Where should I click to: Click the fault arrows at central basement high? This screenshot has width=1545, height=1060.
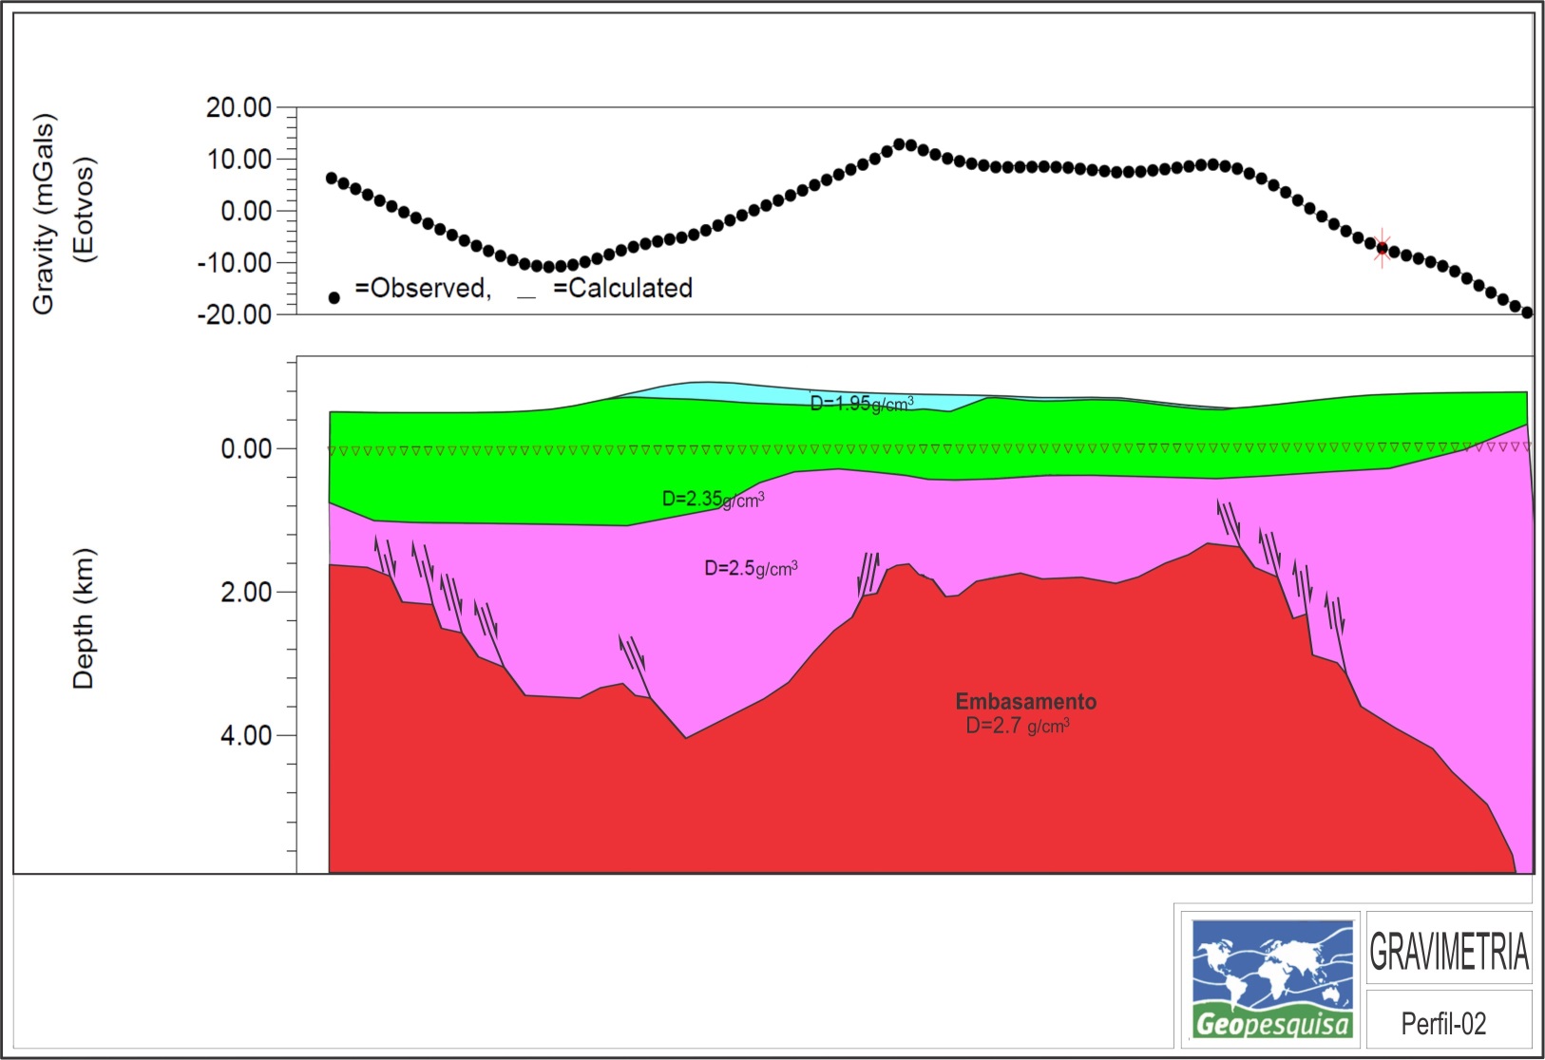868,573
